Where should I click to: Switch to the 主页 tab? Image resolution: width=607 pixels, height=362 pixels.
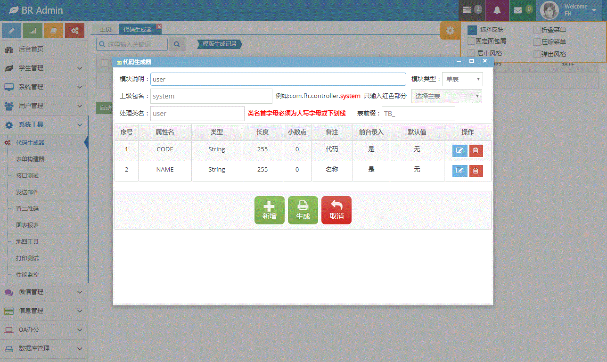(x=106, y=29)
